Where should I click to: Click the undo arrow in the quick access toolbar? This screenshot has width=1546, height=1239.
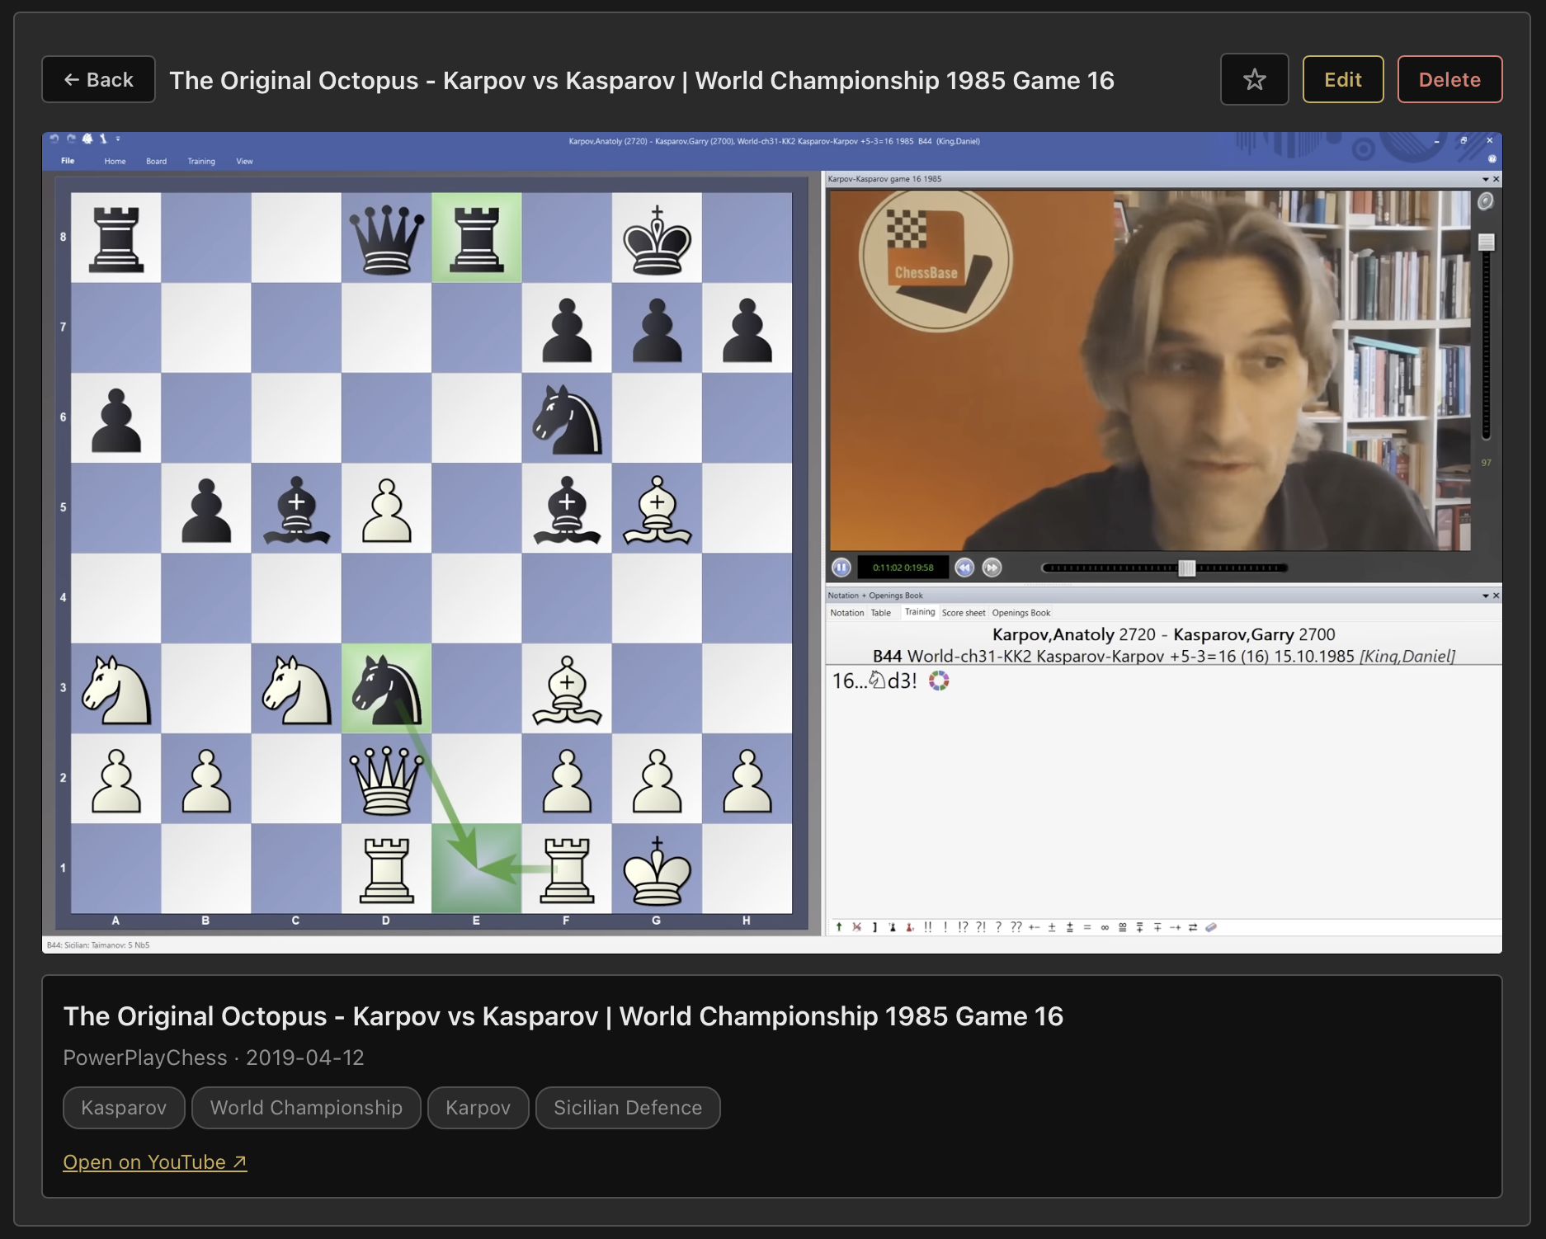53,140
